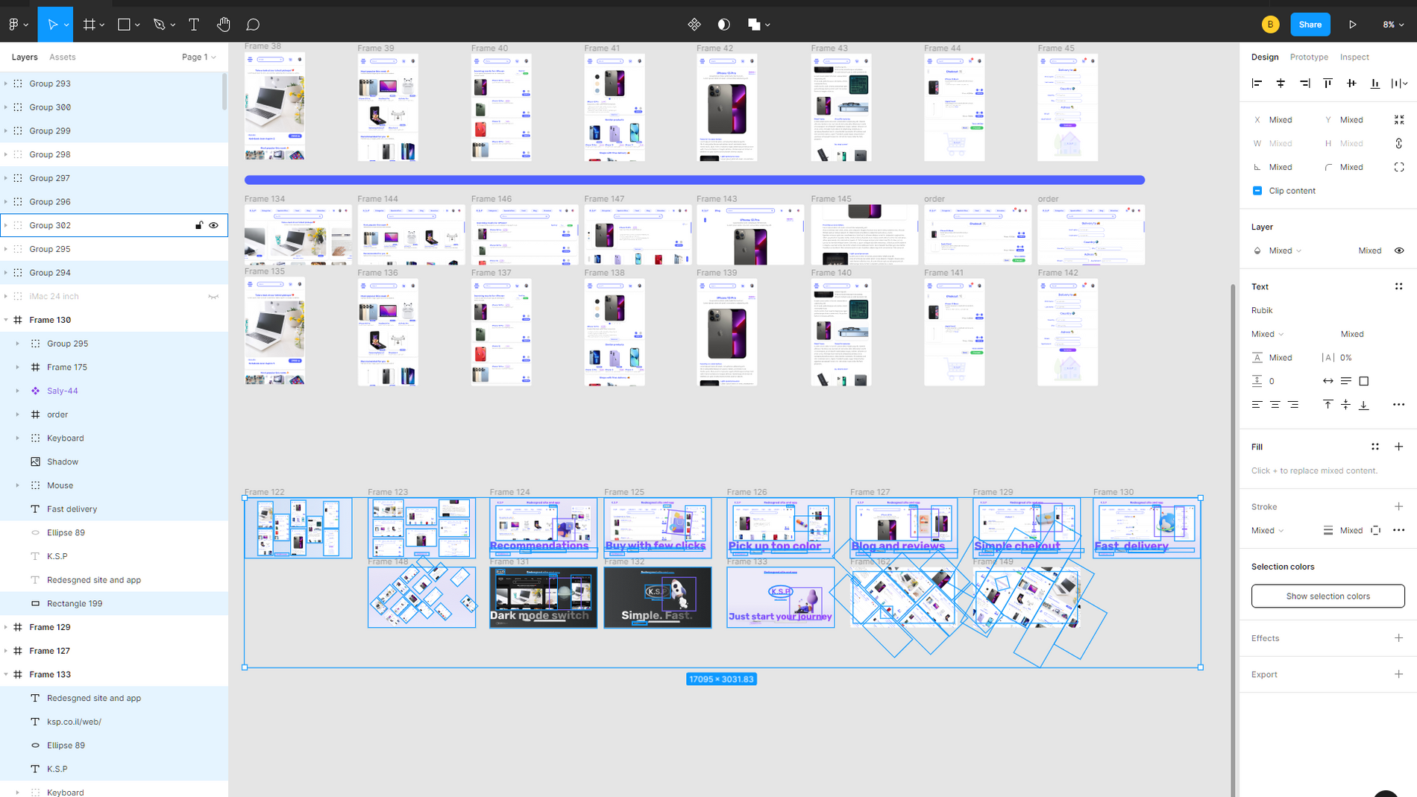Align selection horizontal centers
1417x797 pixels.
point(1281,84)
